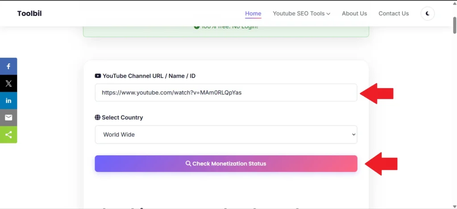Go to Home menu item
The width and height of the screenshot is (457, 209).
click(x=253, y=14)
